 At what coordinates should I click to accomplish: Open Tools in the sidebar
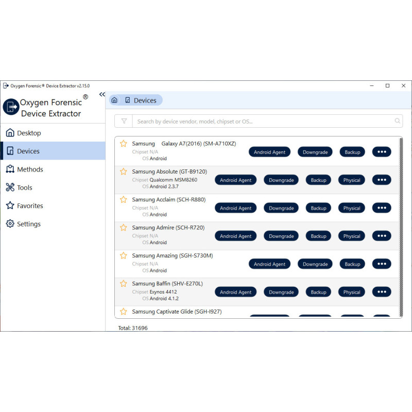click(53, 187)
